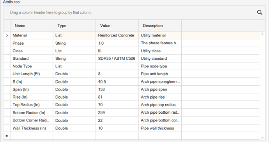The width and height of the screenshot is (269, 142).
Task: Edit the Span value 138
Action: click(x=117, y=90)
